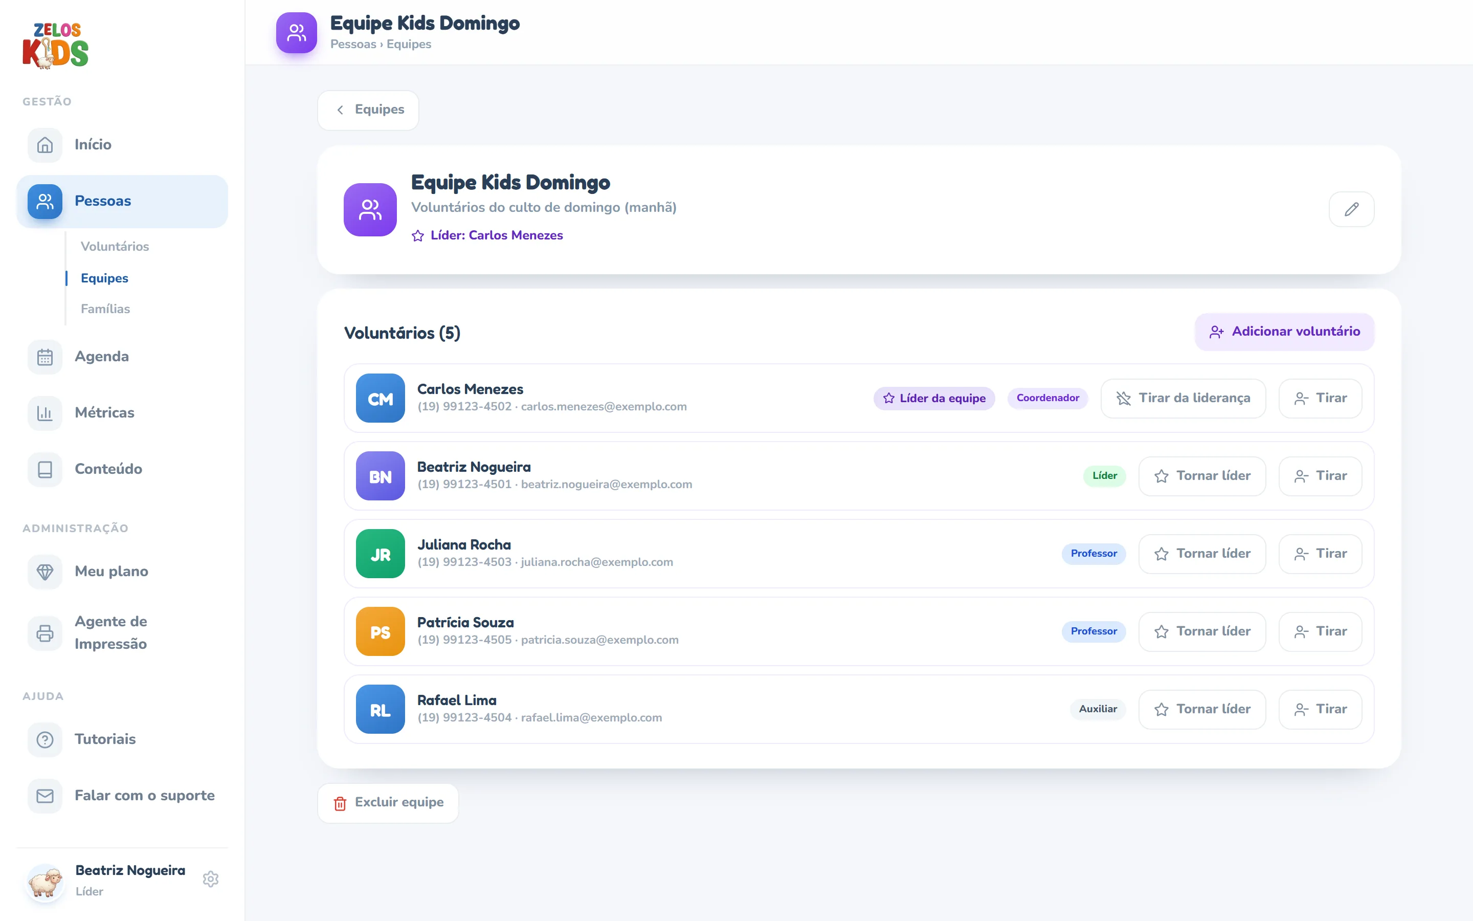Click the Líder da equipe badge
Viewport: 1473px width, 921px height.
[934, 399]
